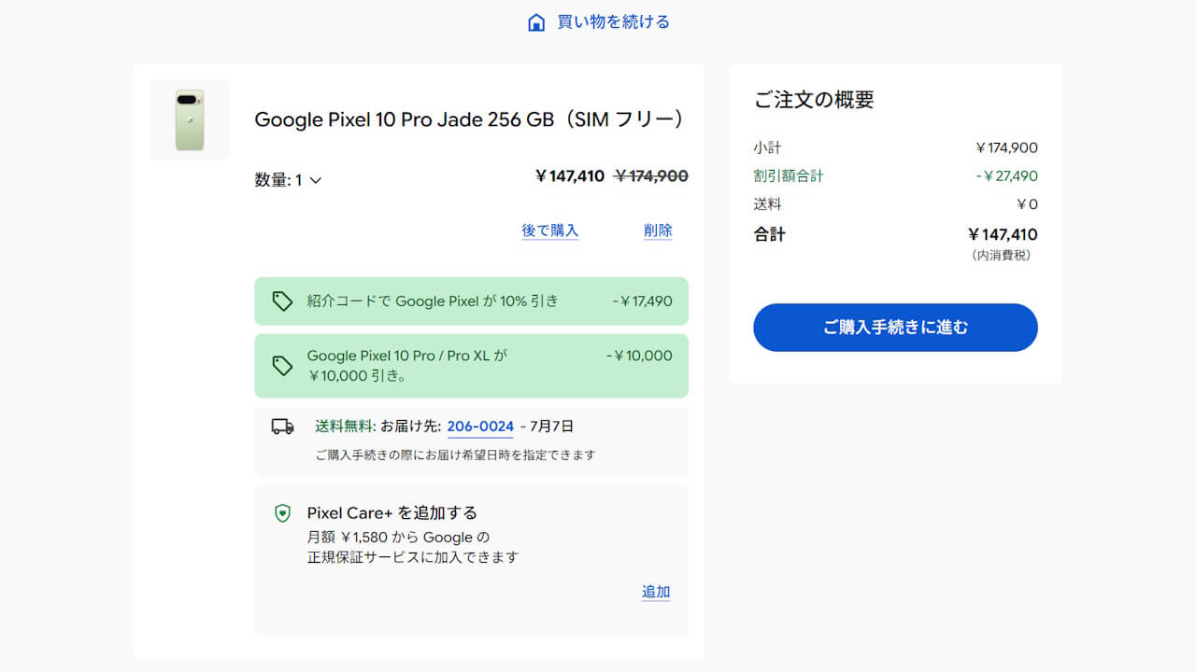This screenshot has width=1196, height=672.
Task: Select the Google Pixel 10 Pro Jade title
Action: point(472,119)
